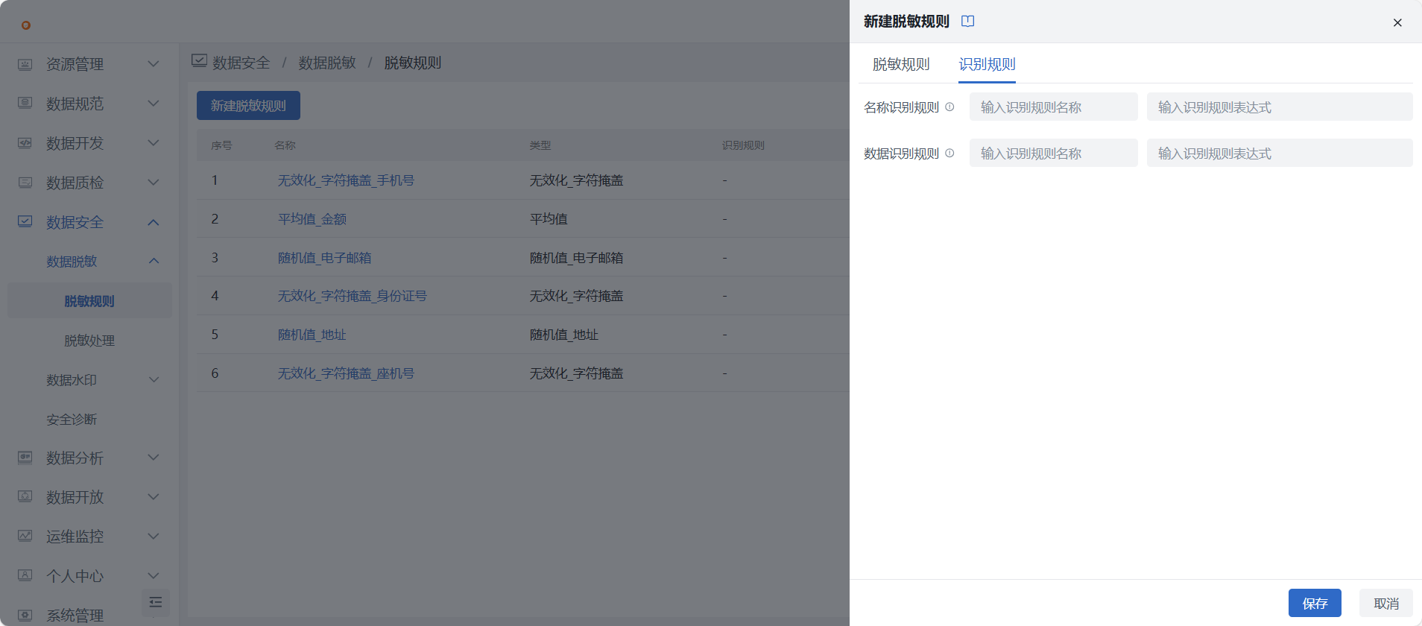Click info icon next to 名称识别规则
Screen dimensions: 1422x626
tap(949, 107)
